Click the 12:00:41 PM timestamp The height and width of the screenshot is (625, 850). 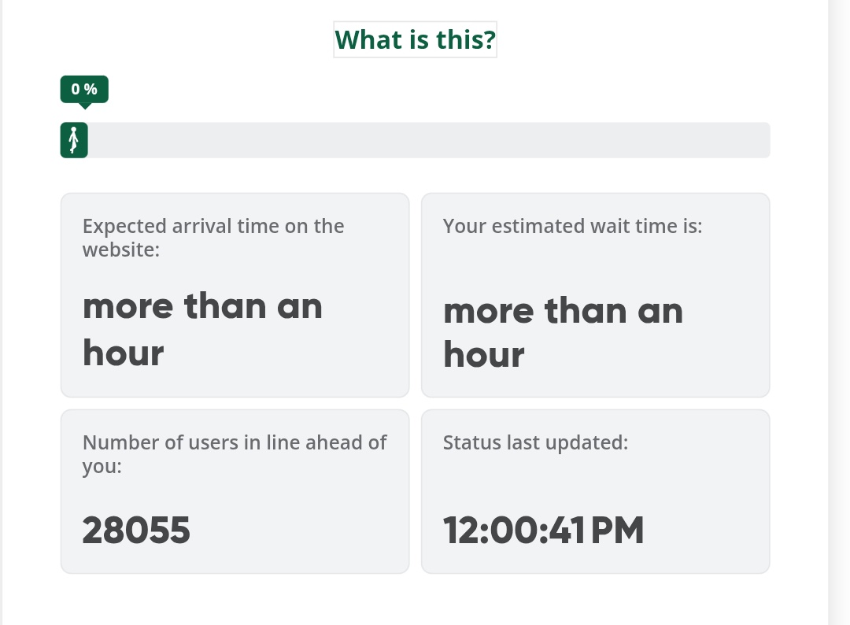[x=543, y=531]
